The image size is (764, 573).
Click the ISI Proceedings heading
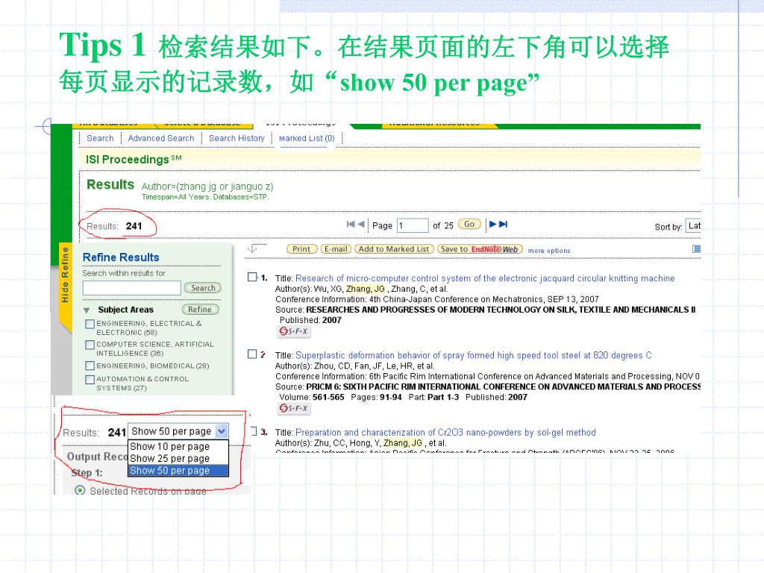tap(134, 160)
